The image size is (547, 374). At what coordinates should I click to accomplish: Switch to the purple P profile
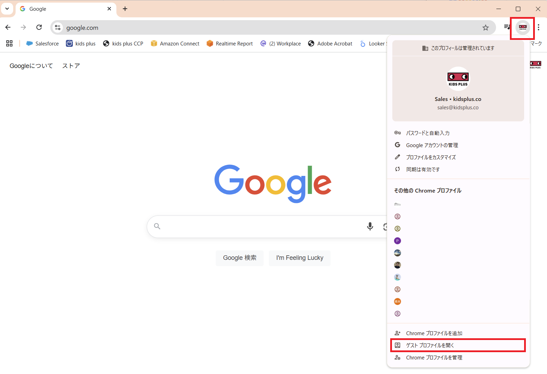[x=398, y=241]
